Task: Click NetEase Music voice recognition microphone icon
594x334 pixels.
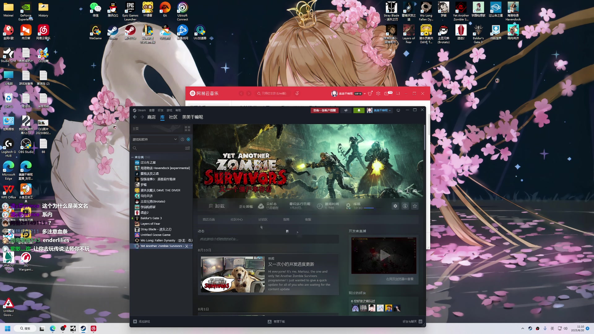Action: 297,93
